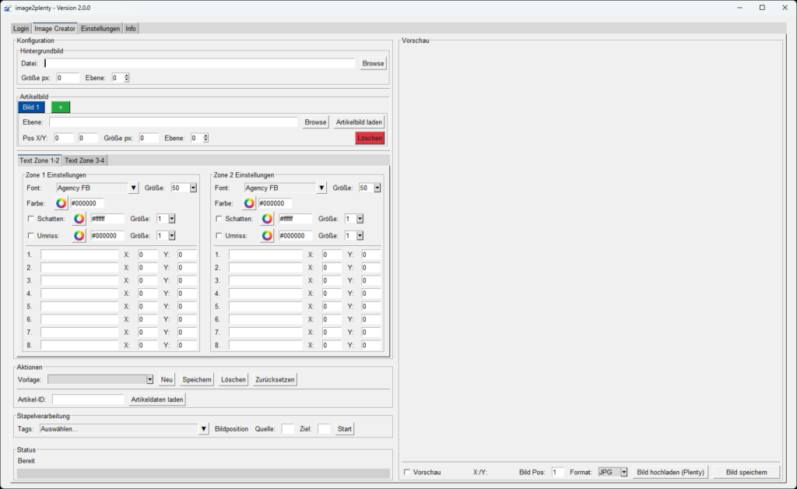
Task: Open the Zone 1 Schatten color wheel picker
Action: tap(79, 219)
